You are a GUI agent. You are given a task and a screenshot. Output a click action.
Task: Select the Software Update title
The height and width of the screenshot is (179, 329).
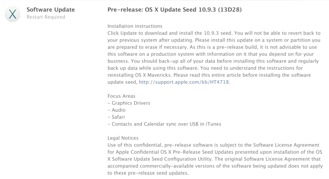pos(51,10)
